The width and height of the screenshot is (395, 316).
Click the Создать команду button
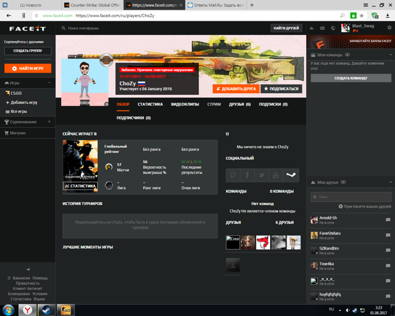[x=351, y=78]
